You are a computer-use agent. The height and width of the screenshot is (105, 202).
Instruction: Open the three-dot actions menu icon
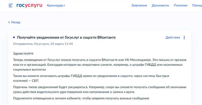pyautogui.click(x=184, y=37)
